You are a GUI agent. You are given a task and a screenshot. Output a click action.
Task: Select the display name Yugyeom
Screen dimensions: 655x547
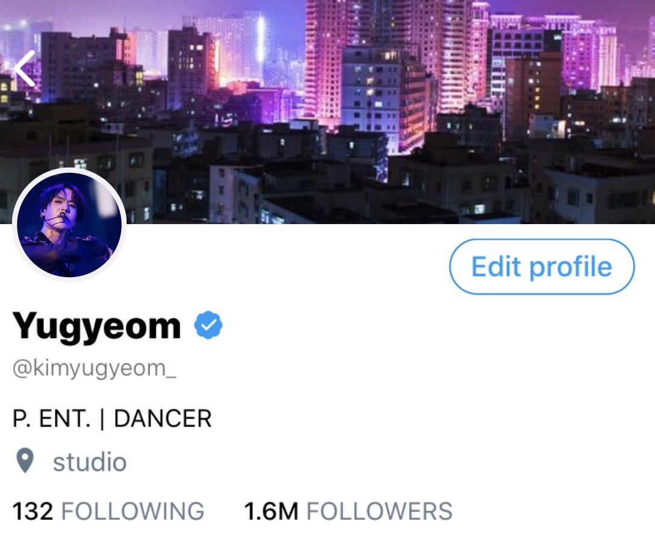click(96, 326)
